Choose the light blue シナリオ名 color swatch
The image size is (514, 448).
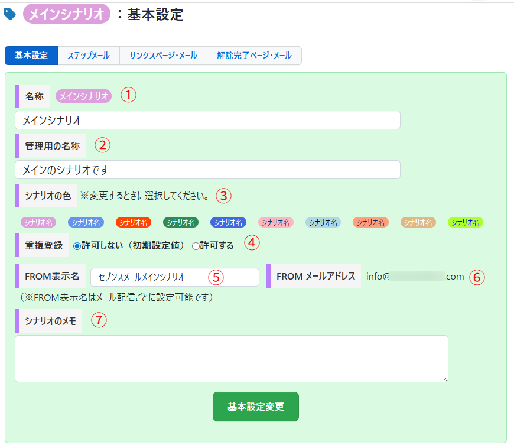point(323,222)
